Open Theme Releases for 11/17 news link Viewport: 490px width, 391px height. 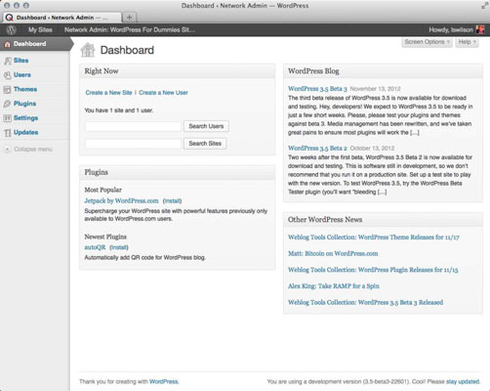point(374,238)
